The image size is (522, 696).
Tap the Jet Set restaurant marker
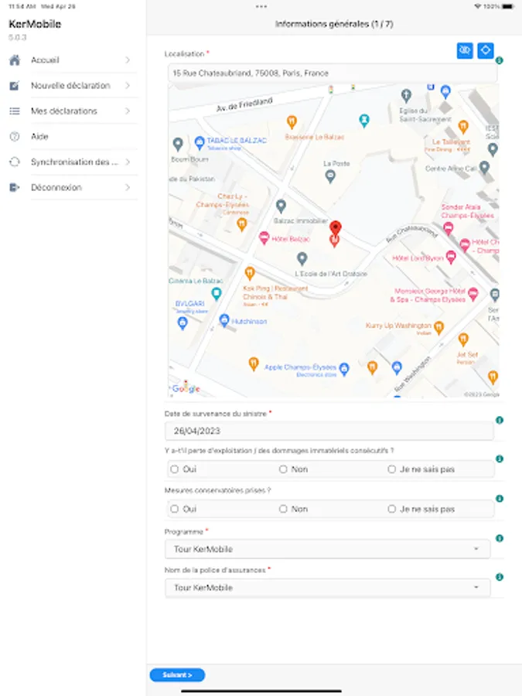[x=463, y=340]
